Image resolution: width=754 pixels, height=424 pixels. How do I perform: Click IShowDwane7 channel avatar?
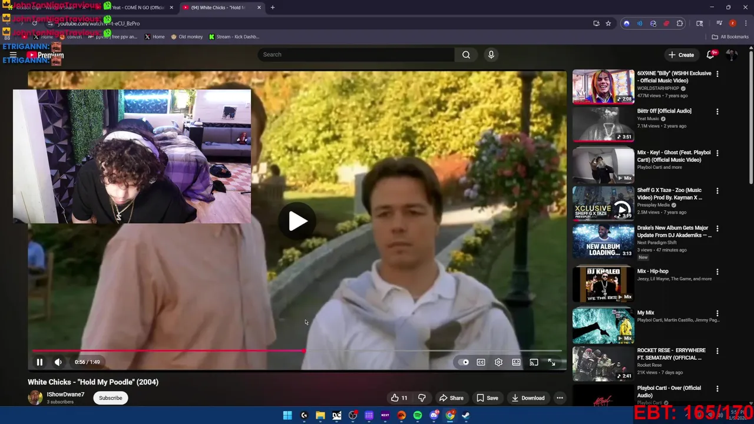tap(35, 398)
